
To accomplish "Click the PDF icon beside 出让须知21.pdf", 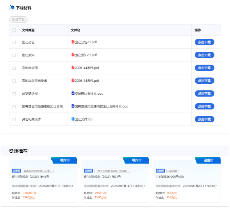I will point(73,55).
